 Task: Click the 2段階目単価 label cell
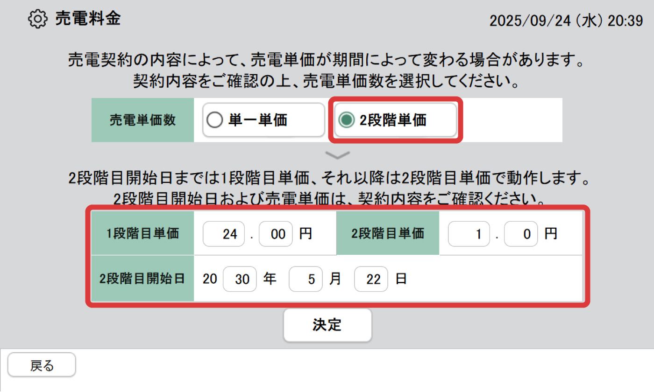tap(388, 233)
